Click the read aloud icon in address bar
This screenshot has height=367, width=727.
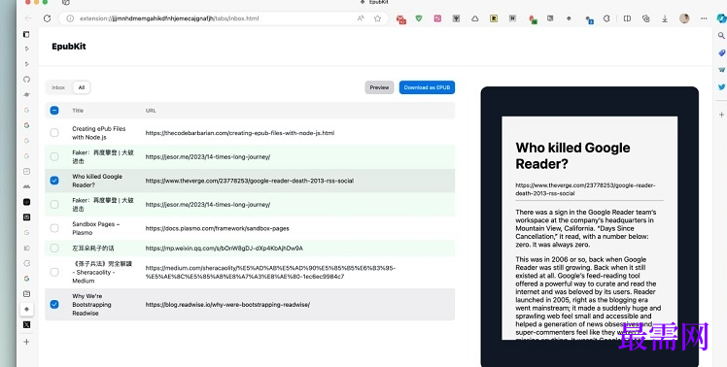[x=361, y=18]
